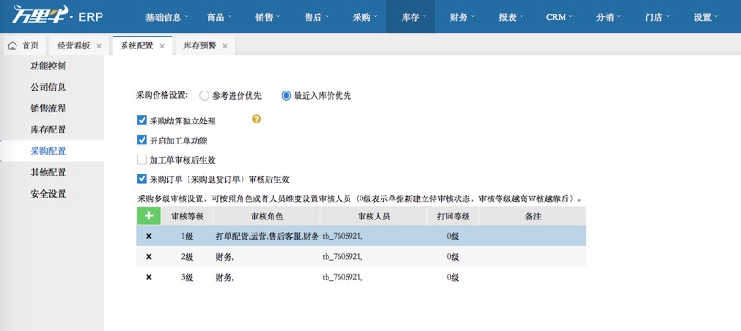
Task: Click the 审核人员 column header
Action: (373, 217)
